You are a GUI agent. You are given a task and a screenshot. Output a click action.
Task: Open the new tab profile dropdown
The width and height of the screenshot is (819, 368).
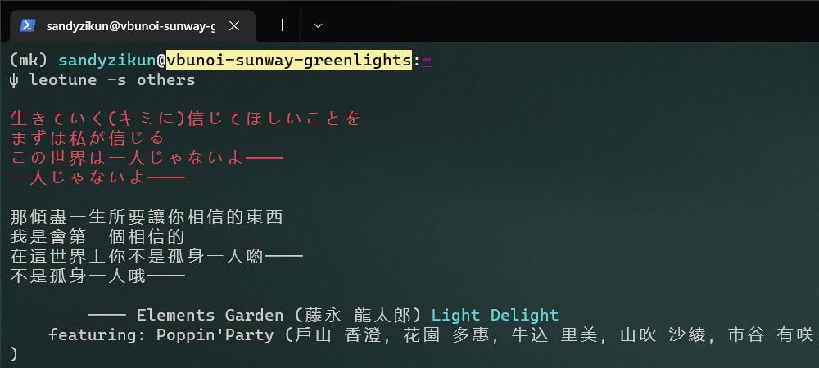point(318,25)
